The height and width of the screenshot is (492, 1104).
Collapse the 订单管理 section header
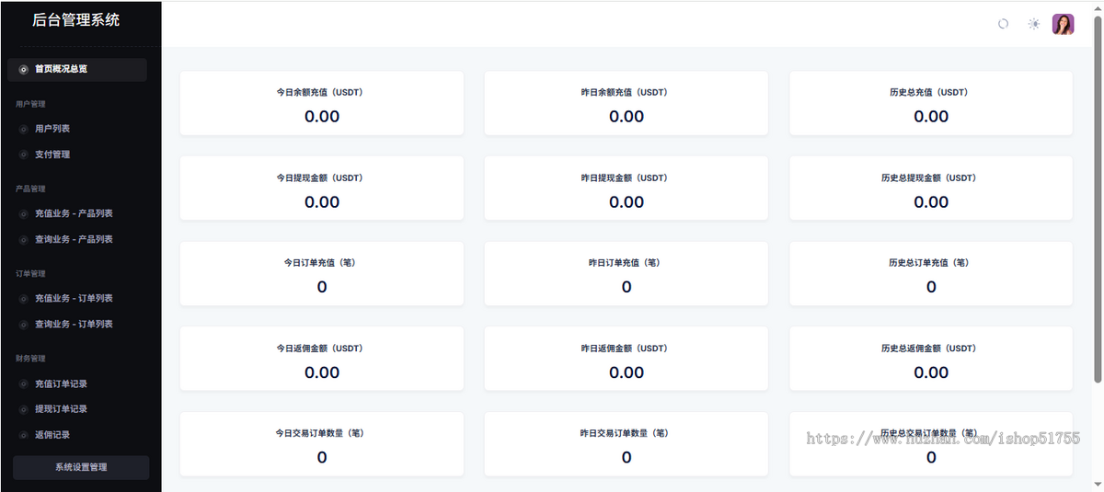click(x=31, y=273)
